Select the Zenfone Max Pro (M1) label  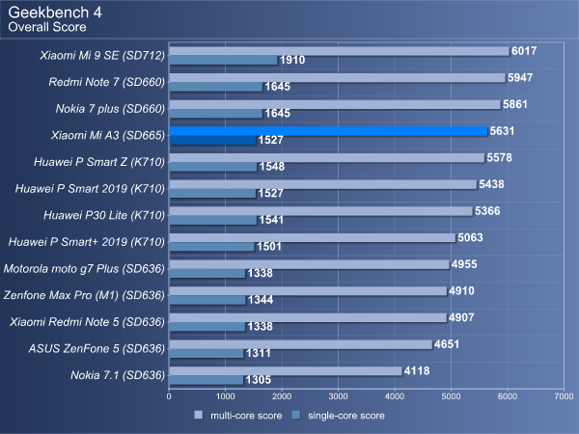click(x=84, y=296)
